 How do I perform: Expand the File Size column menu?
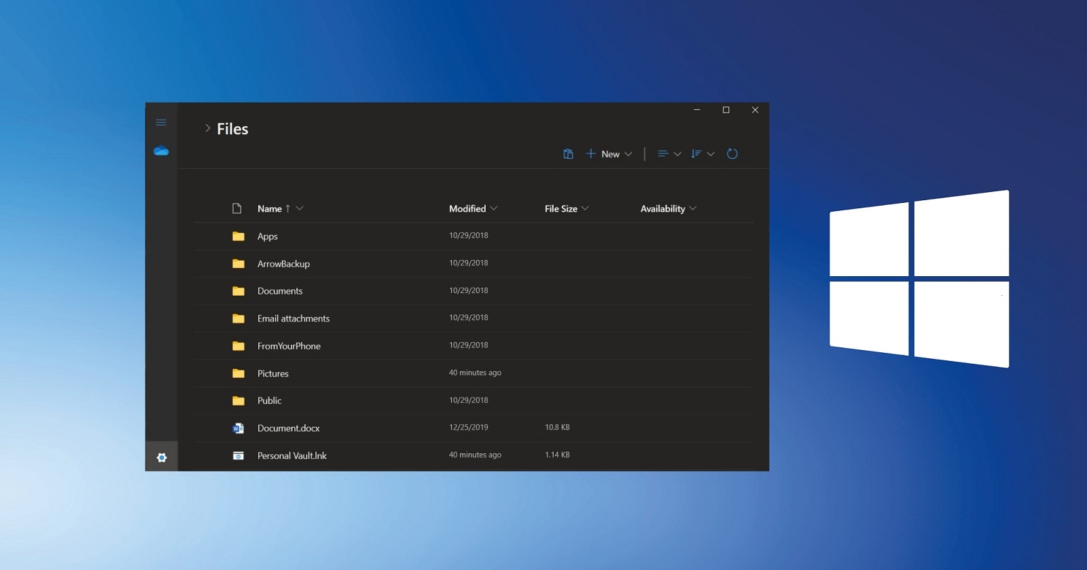[585, 208]
